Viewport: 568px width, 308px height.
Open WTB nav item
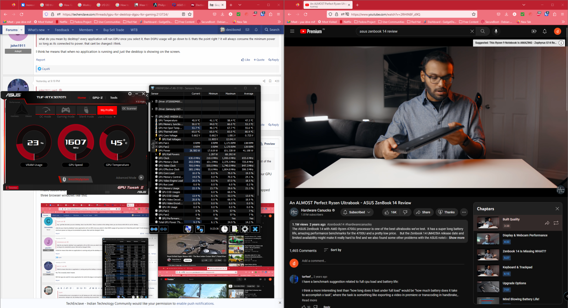point(134,30)
